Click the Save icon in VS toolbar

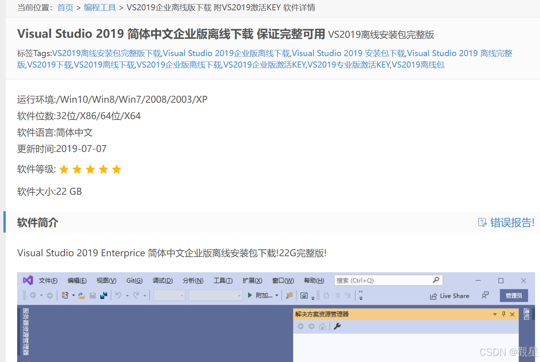tap(93, 295)
